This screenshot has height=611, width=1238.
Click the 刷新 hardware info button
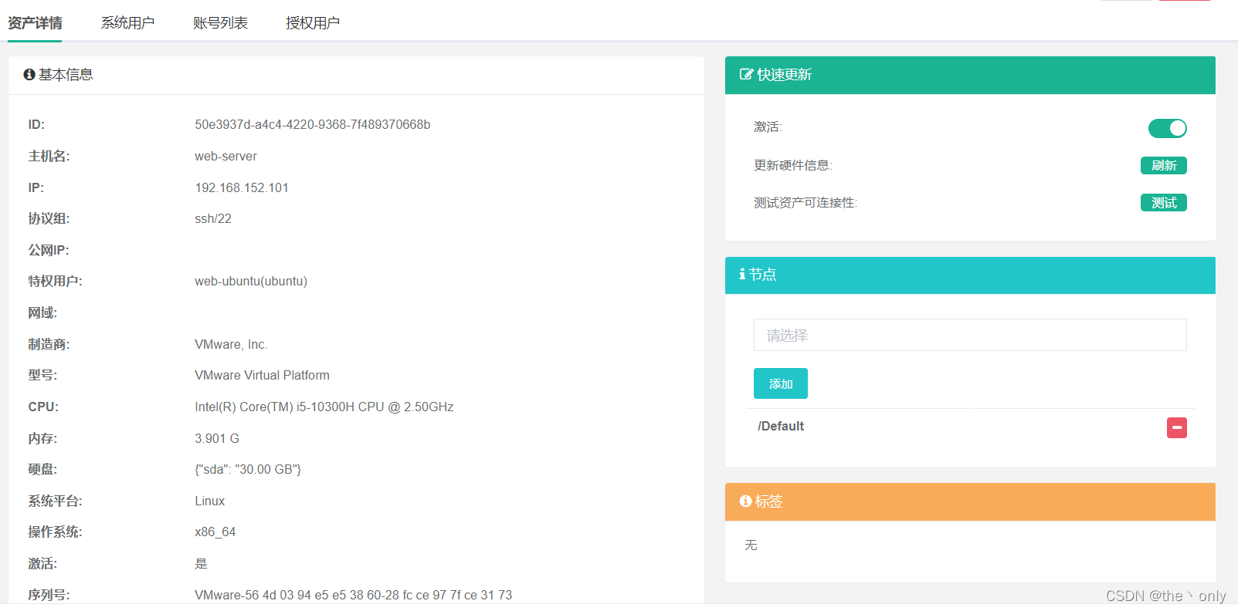[x=1164, y=165]
